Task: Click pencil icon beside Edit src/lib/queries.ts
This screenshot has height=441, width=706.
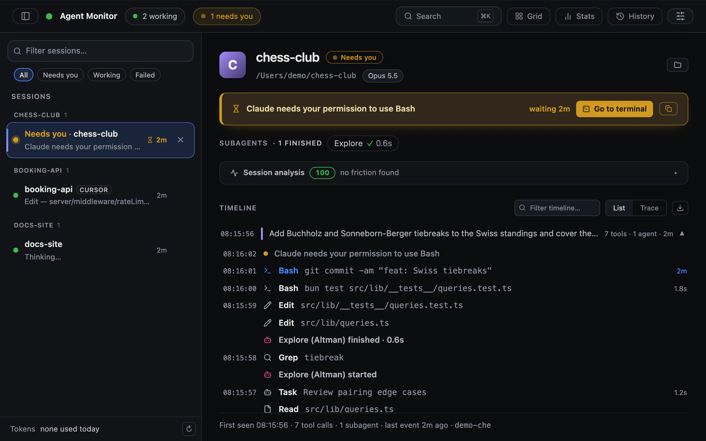Action: [268, 323]
